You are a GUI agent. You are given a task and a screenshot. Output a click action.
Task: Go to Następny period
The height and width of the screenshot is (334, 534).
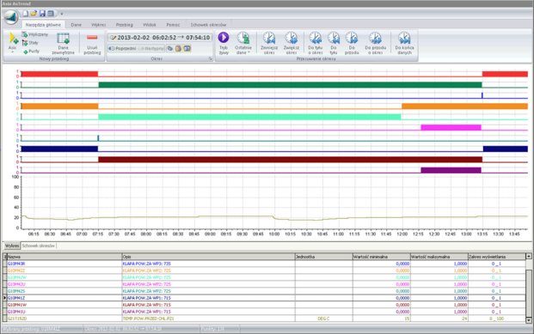tap(150, 49)
